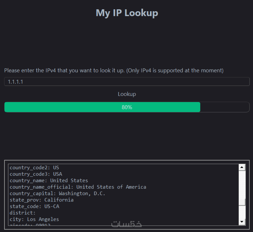Image resolution: width=253 pixels, height=232 pixels.
Task: Click the results scrollbar down arrow
Action: pyautogui.click(x=242, y=222)
